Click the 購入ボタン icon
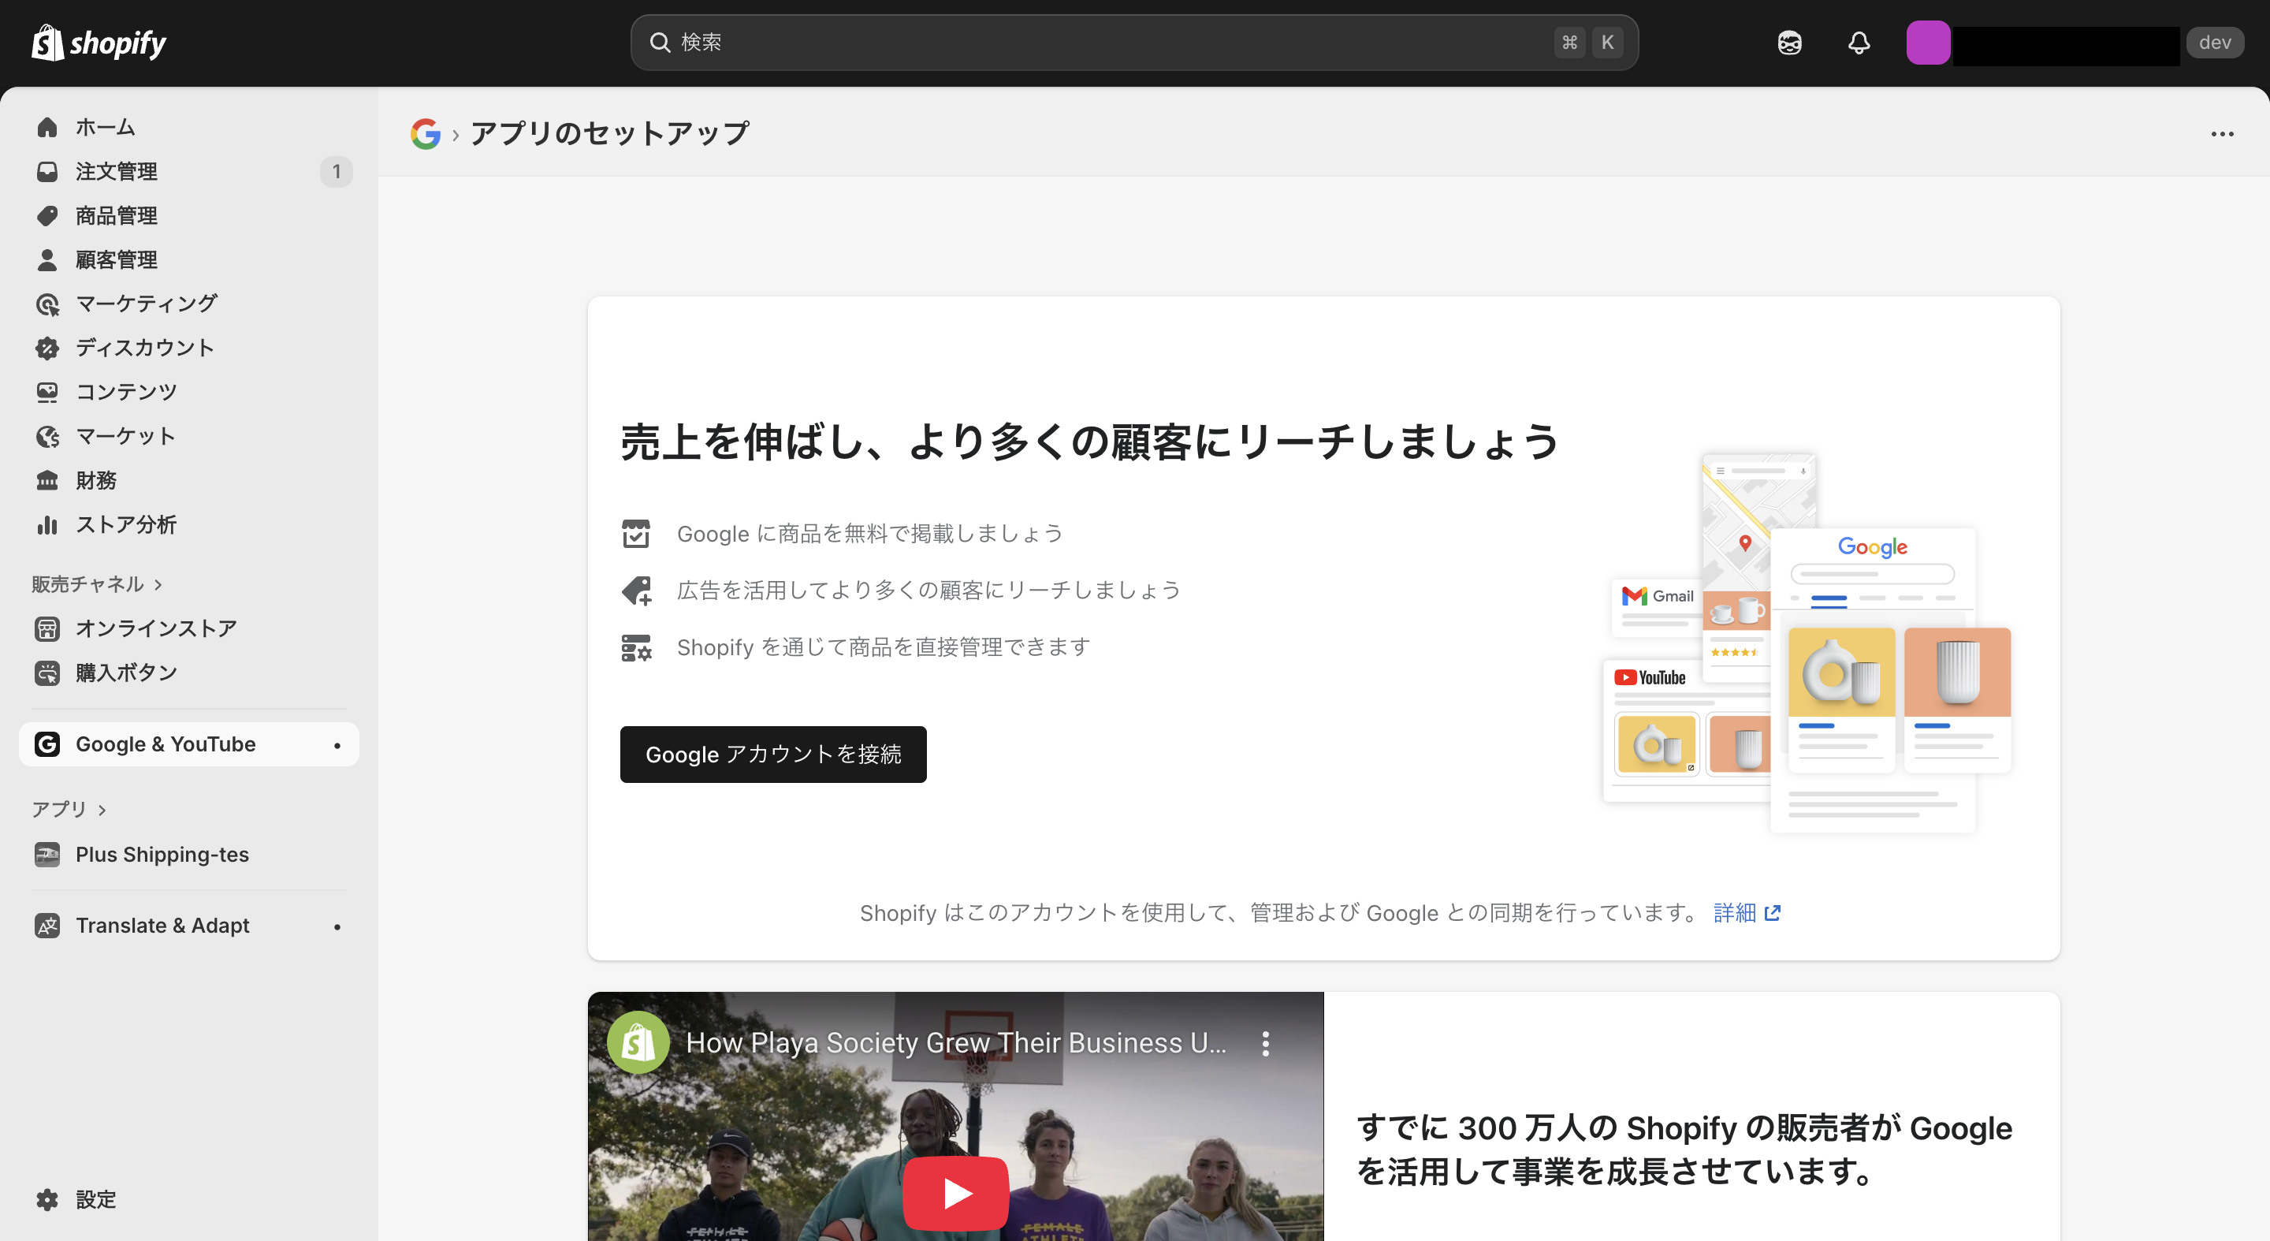This screenshot has width=2270, height=1241. coord(47,673)
